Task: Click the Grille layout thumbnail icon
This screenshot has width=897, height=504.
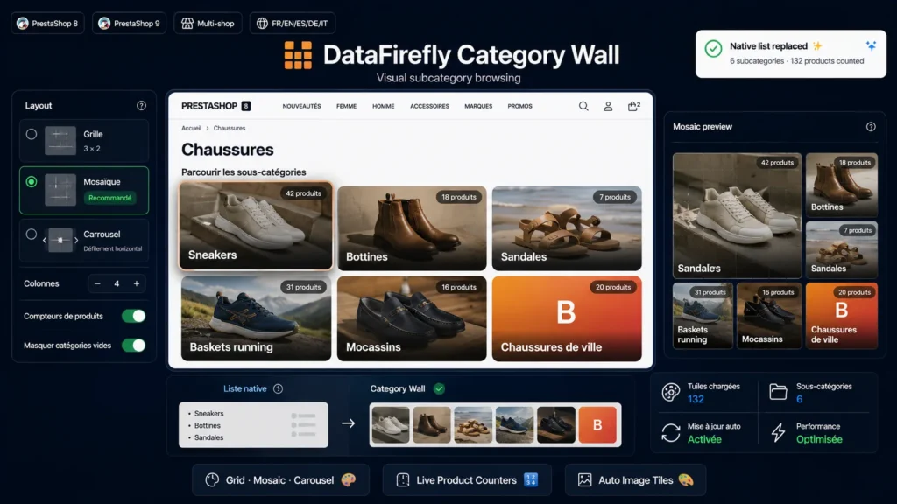Action: pos(60,141)
